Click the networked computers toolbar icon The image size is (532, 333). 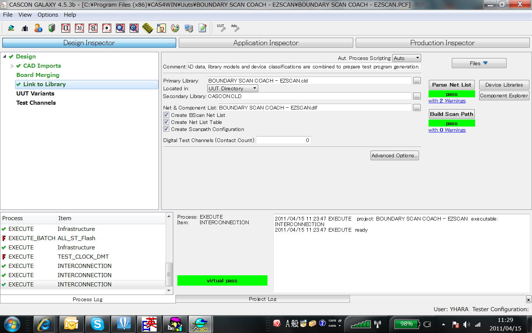(189, 28)
